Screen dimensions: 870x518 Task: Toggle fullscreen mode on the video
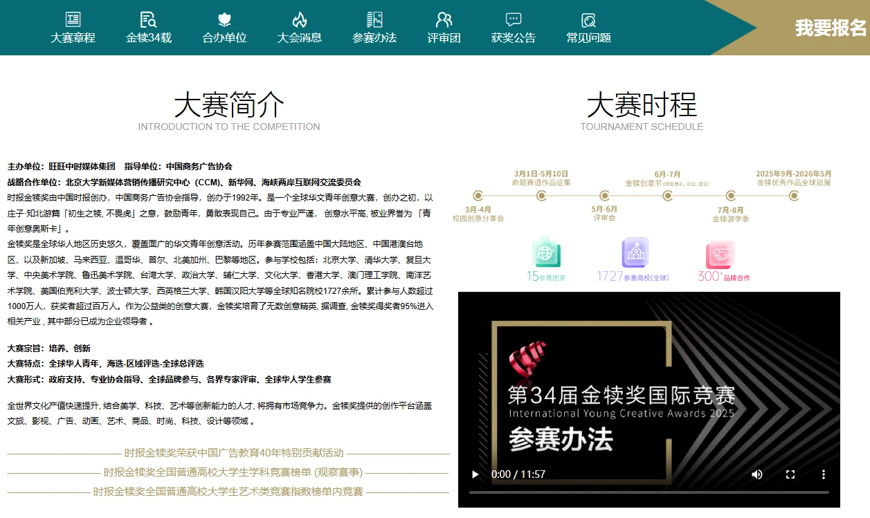tap(790, 474)
